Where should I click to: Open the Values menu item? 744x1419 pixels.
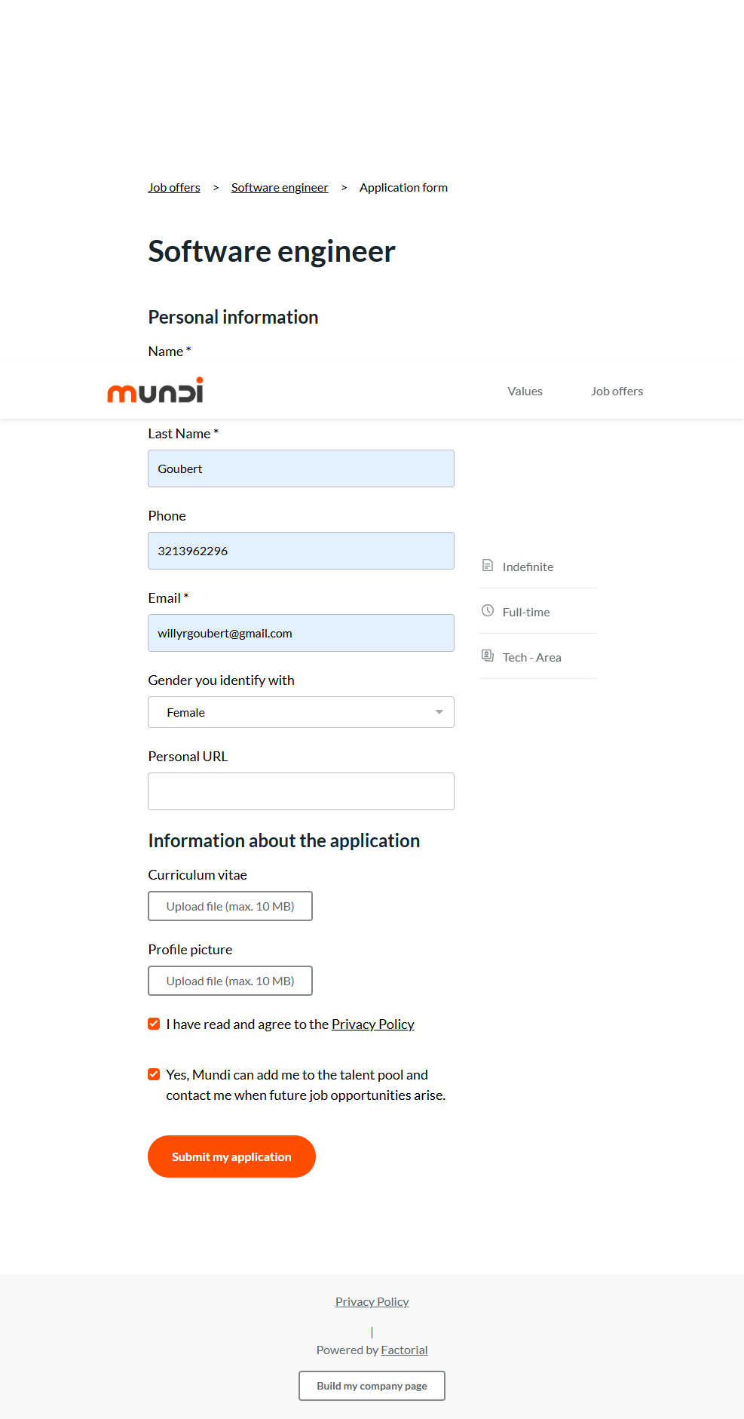[x=525, y=391]
